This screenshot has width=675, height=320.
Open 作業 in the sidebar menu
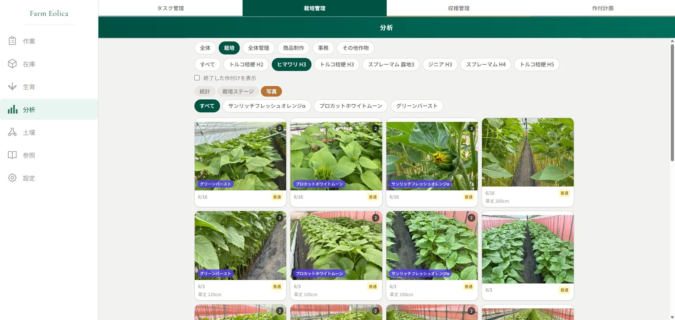(x=49, y=41)
